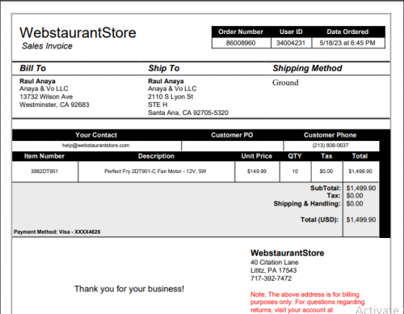
Task: Click SubTotal amount $1,499.90
Action: click(361, 188)
